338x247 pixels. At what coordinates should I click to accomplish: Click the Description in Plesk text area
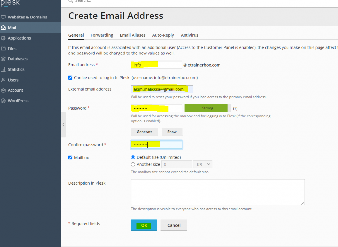tap(218, 192)
